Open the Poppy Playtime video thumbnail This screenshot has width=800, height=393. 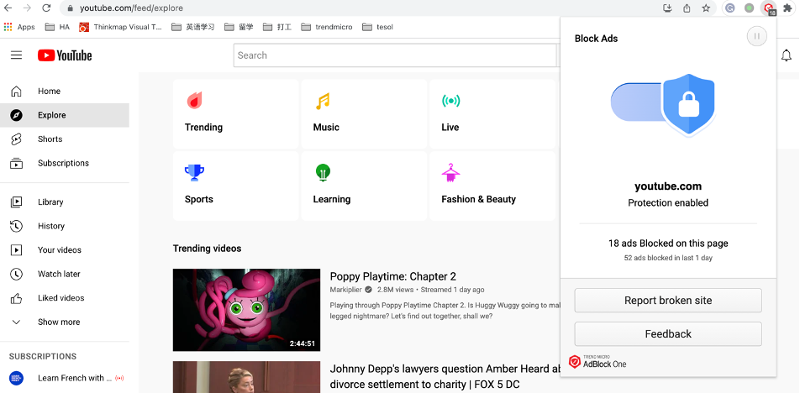point(246,309)
